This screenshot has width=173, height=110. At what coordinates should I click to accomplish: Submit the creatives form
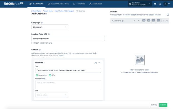(163, 105)
